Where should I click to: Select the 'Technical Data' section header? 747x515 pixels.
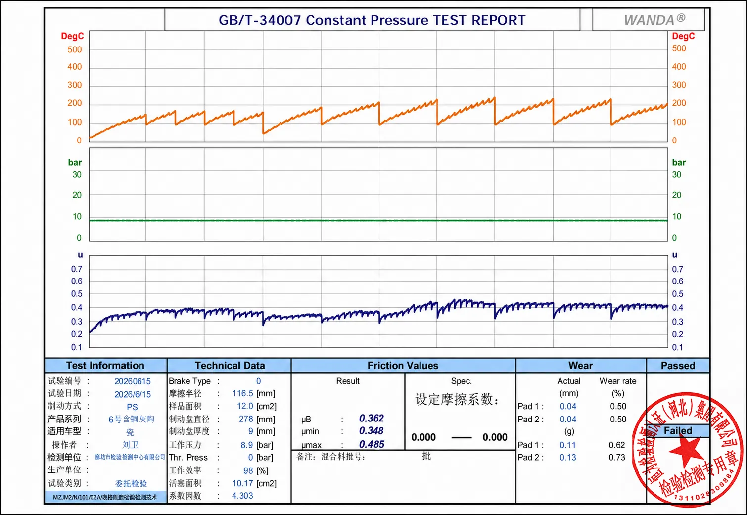point(230,366)
